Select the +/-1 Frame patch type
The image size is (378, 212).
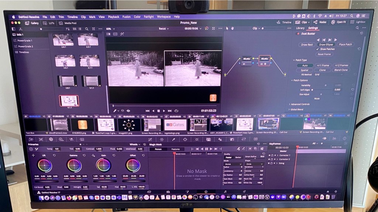323,66
